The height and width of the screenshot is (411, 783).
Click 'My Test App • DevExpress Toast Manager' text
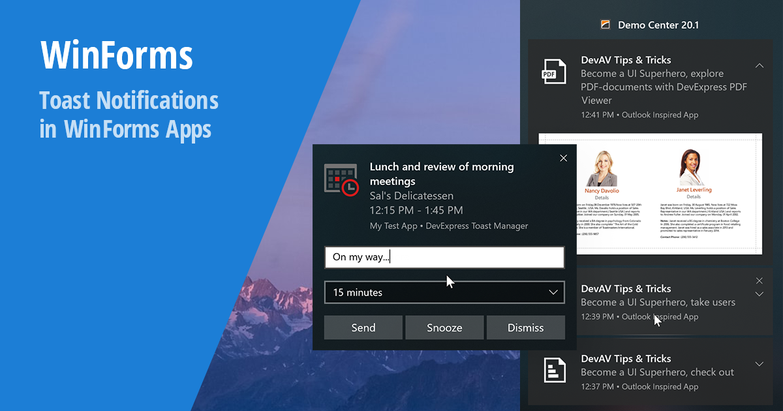[x=449, y=226]
